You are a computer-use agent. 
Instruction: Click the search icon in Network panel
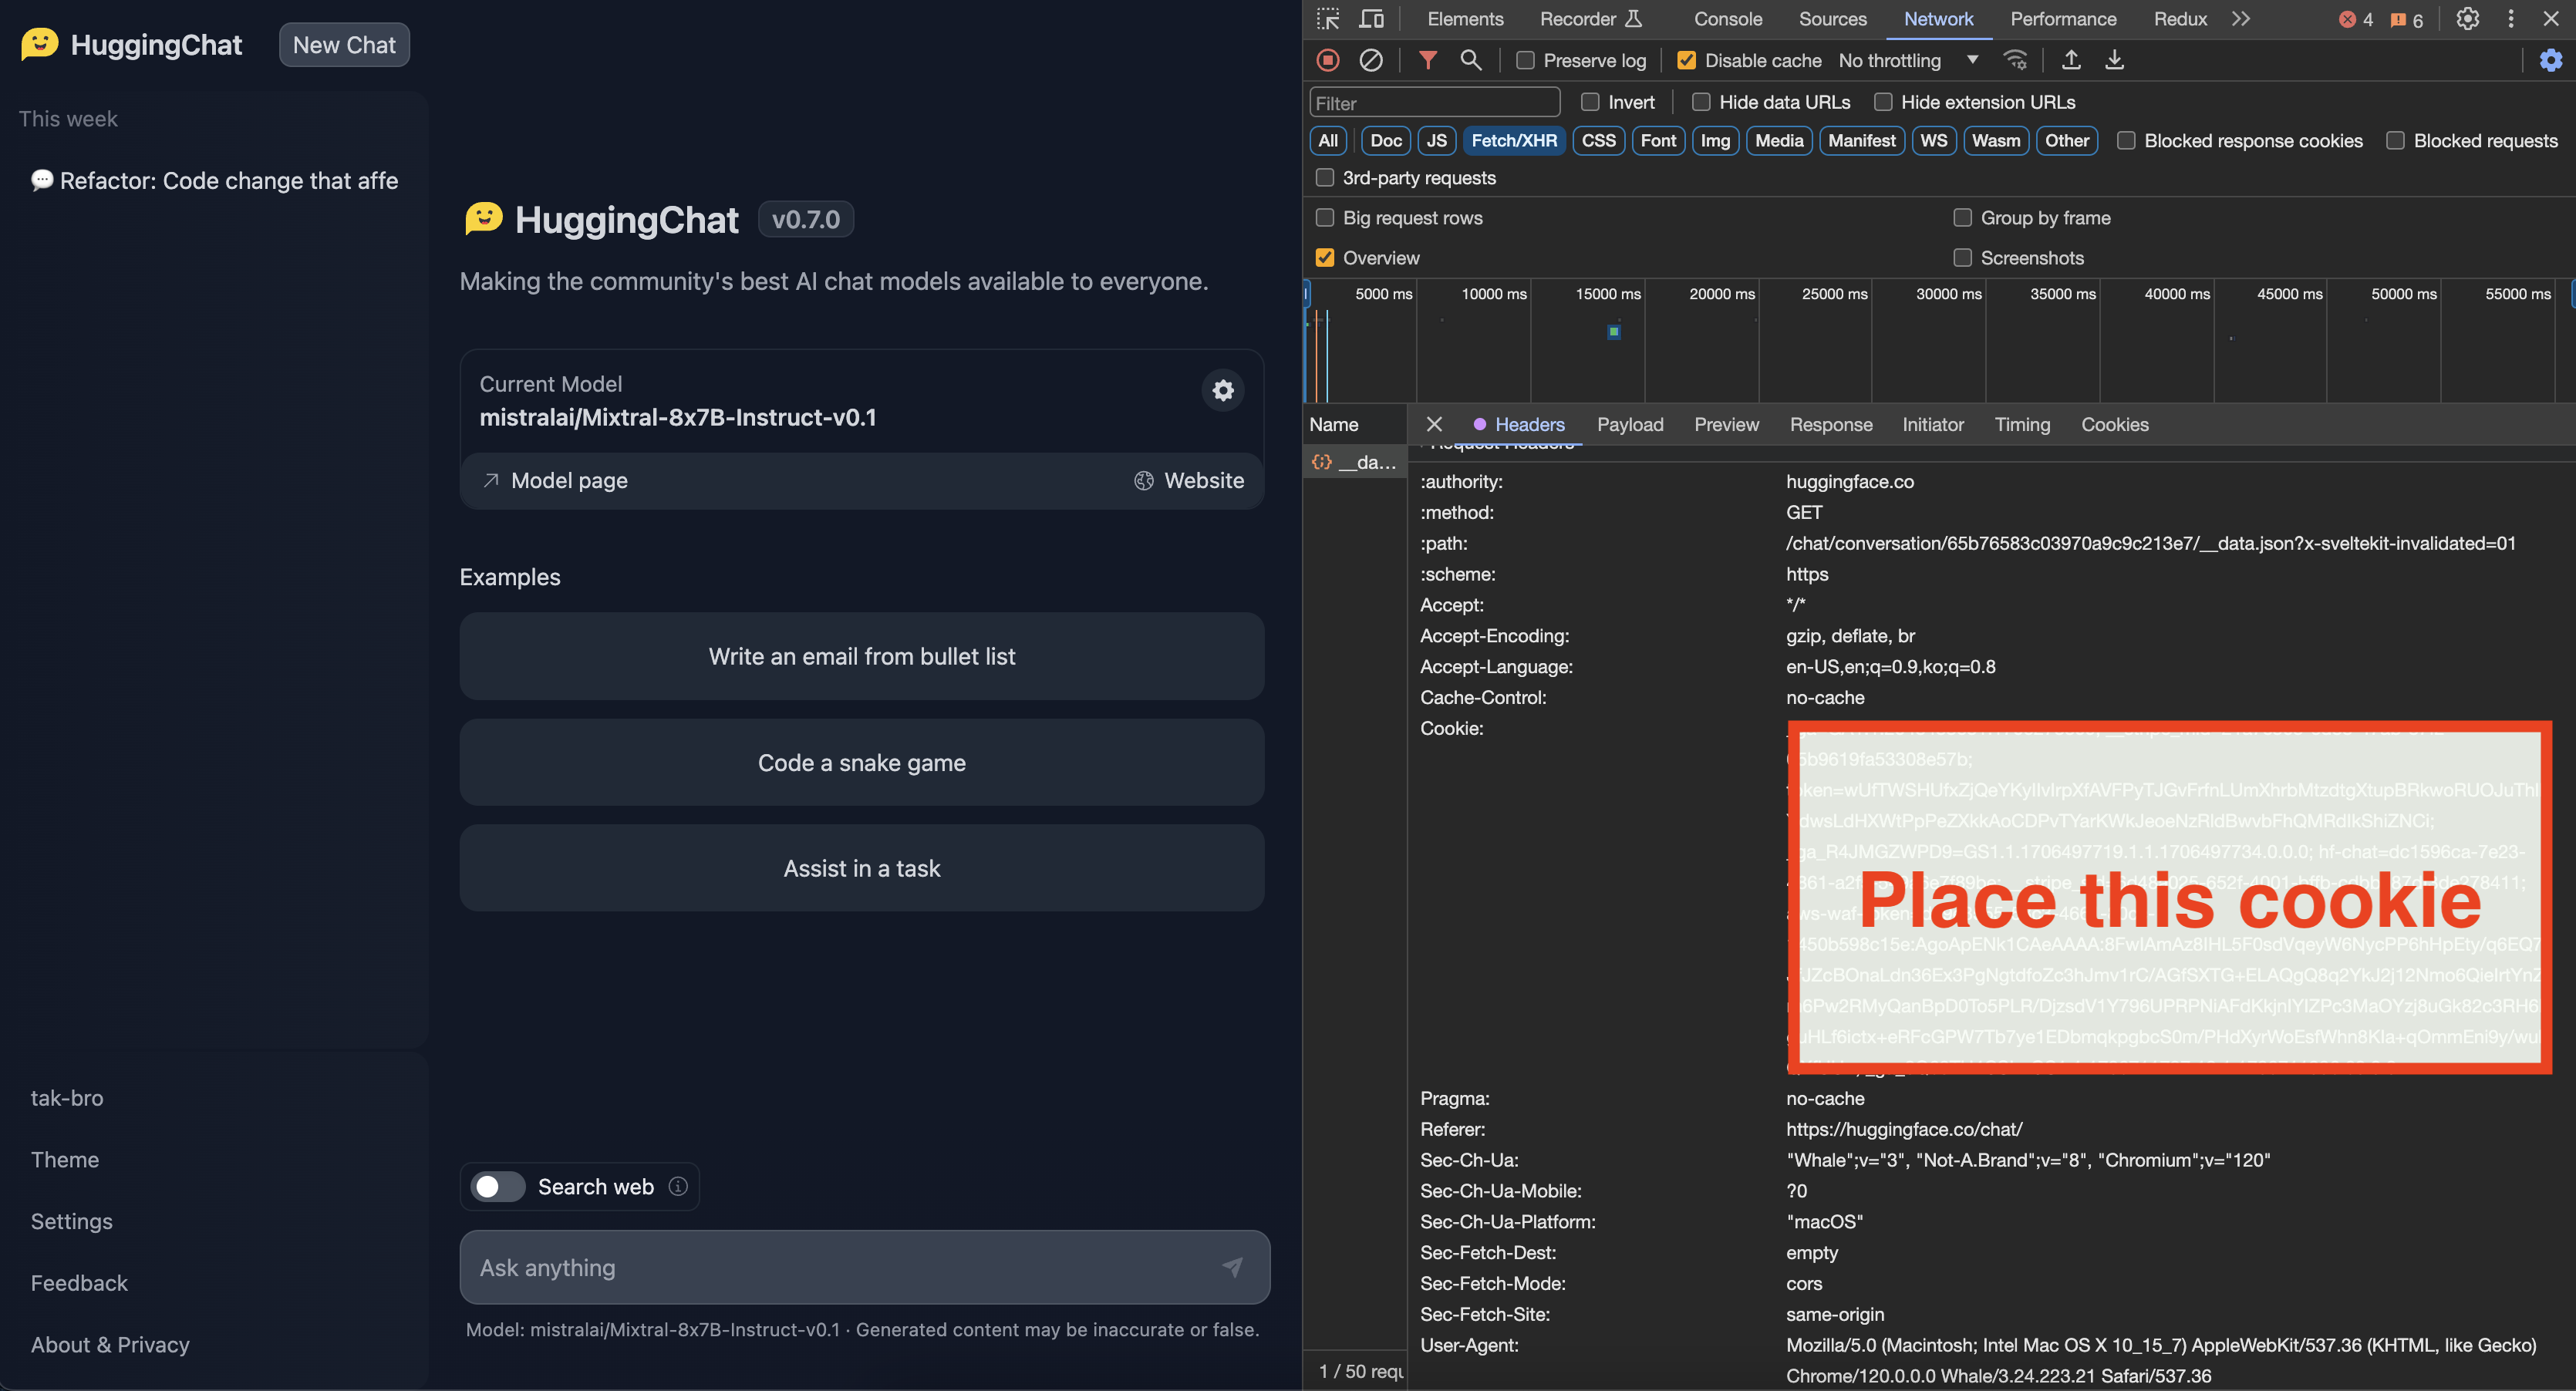tap(1468, 60)
